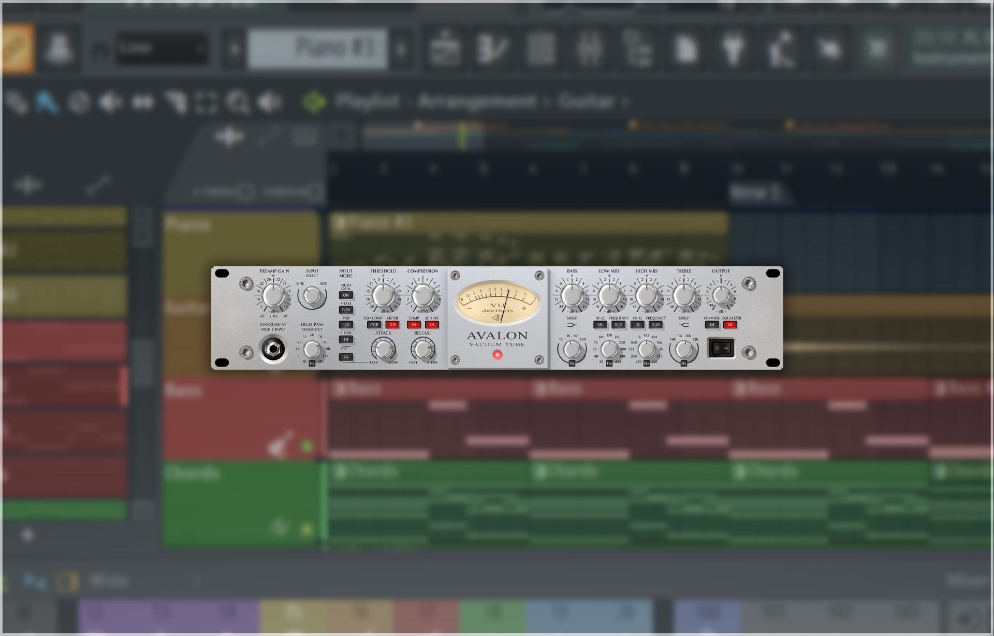Toggle the SC Link IN button
Image resolution: width=994 pixels, height=636 pixels.
(432, 325)
